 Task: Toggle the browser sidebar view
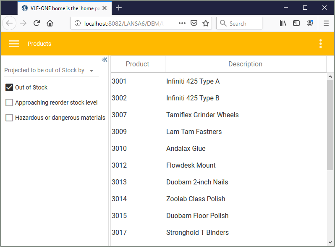[x=296, y=24]
